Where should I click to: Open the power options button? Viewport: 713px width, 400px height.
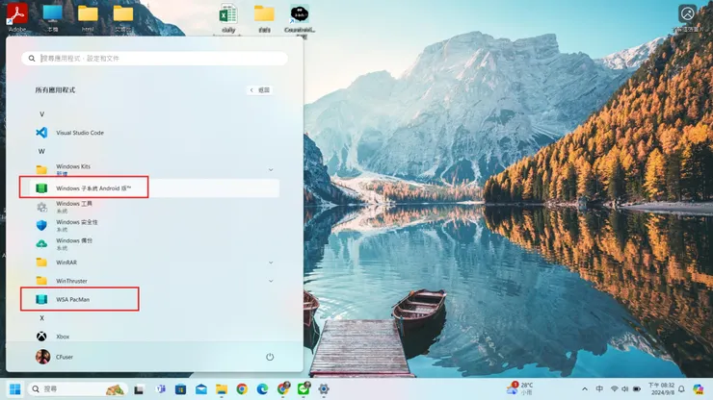coord(270,357)
